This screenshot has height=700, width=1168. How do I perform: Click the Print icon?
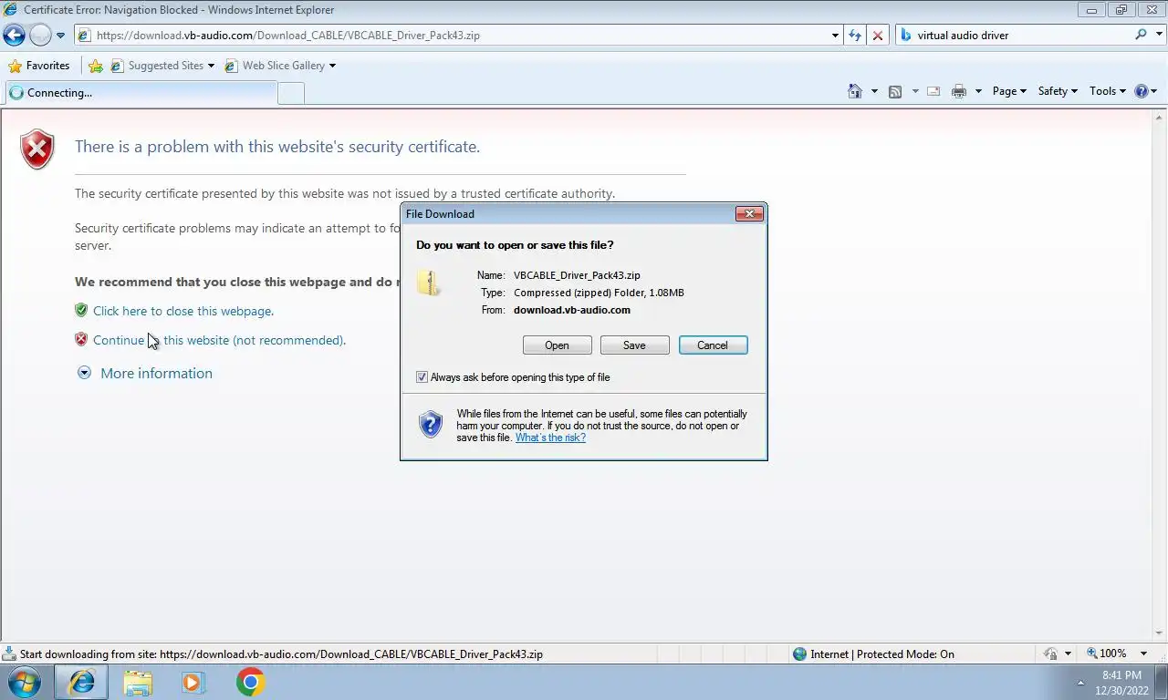(959, 91)
